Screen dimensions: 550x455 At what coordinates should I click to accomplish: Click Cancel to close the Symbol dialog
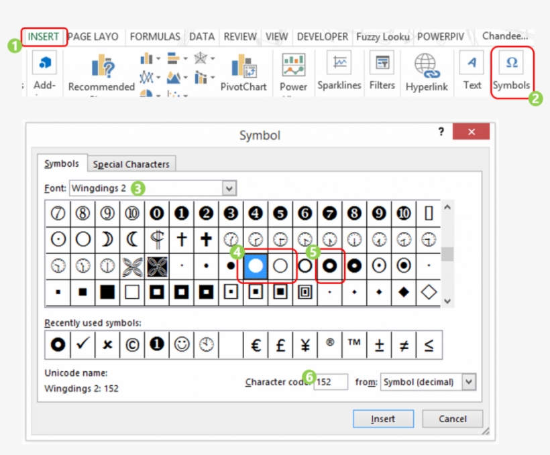coord(452,419)
